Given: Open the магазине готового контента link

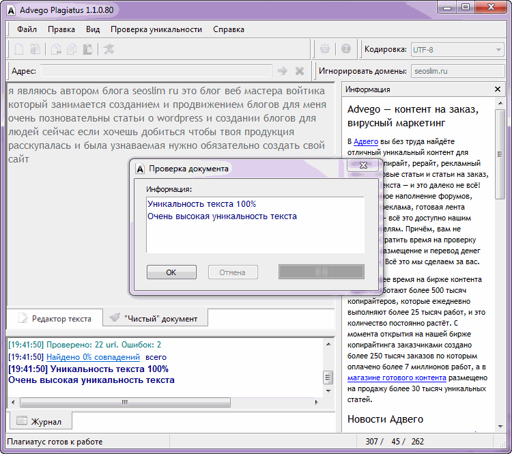Looking at the screenshot, I should pyautogui.click(x=397, y=378).
